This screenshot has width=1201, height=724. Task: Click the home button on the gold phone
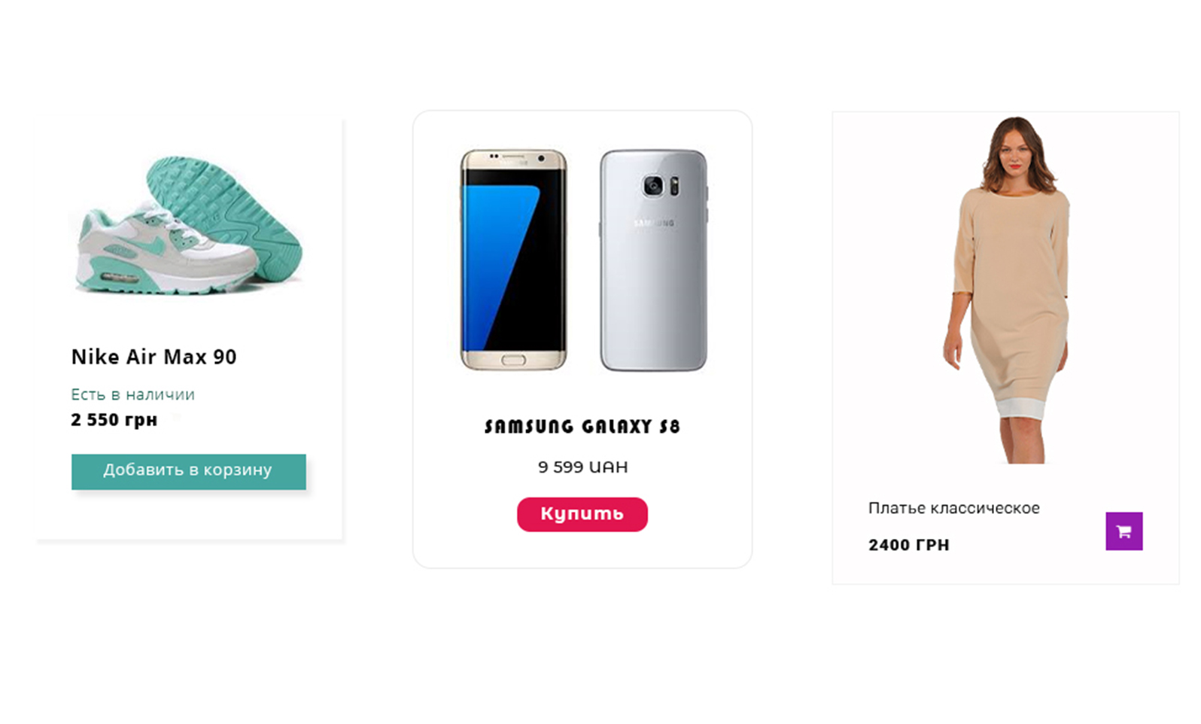click(513, 360)
